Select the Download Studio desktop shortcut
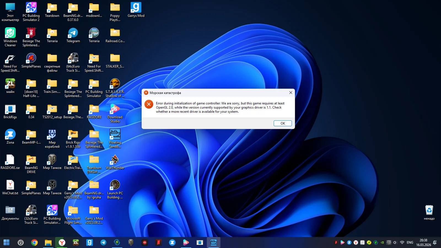This screenshot has width=441, height=248. (x=115, y=112)
